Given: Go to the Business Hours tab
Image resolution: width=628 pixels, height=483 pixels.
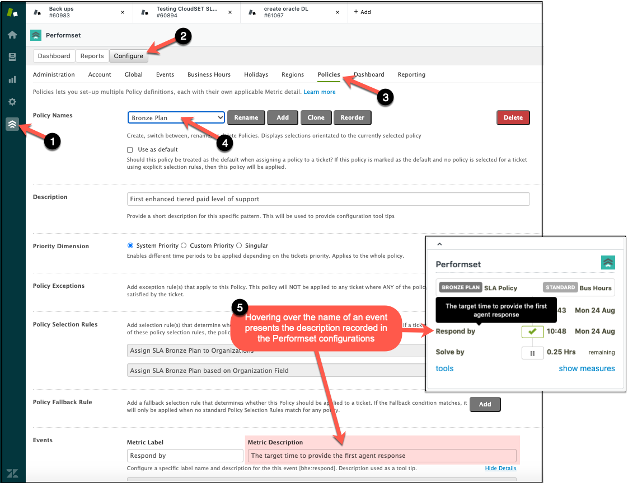Looking at the screenshot, I should (x=209, y=74).
